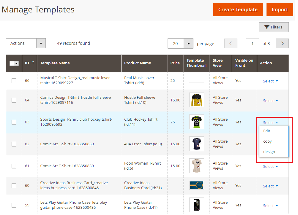Viewport: 298px width, 215px height.
Task: Select the checkbox for Creative Ideas Business Card
Action: 14,185
